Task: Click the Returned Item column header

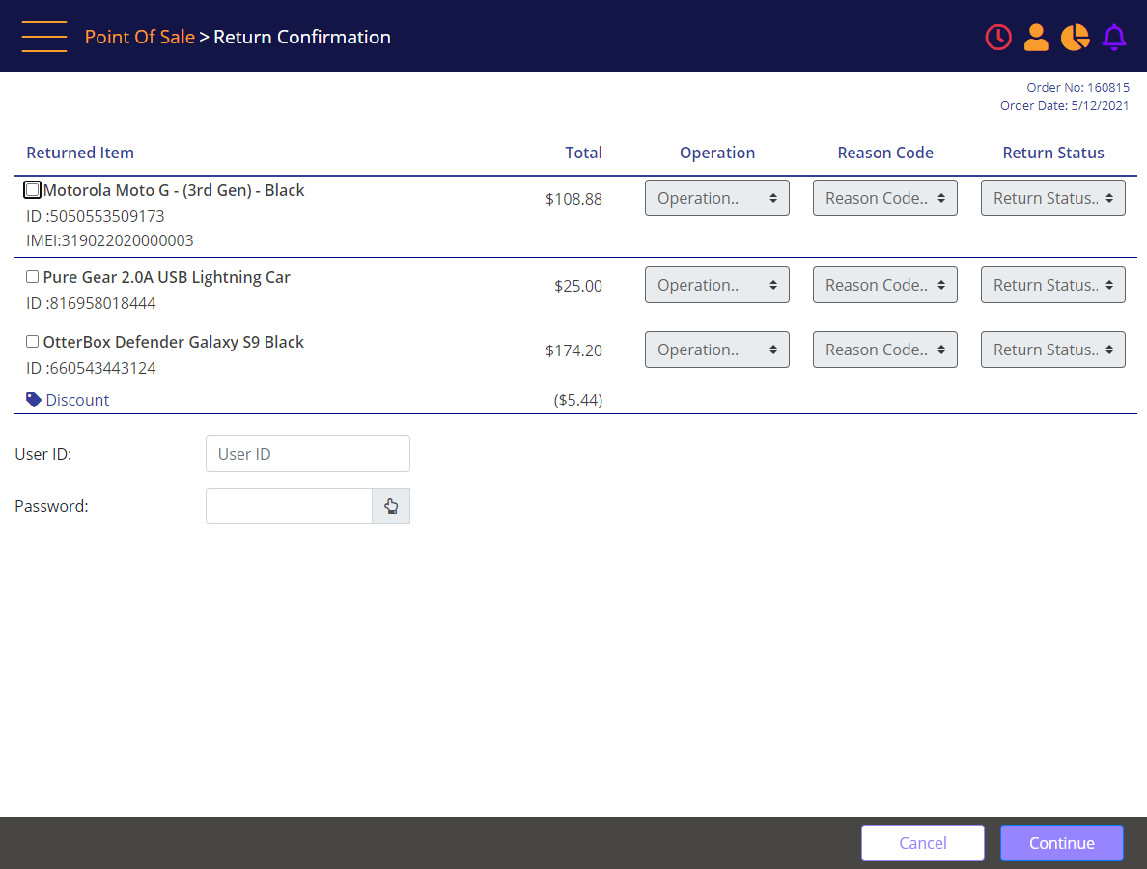Action: point(80,153)
